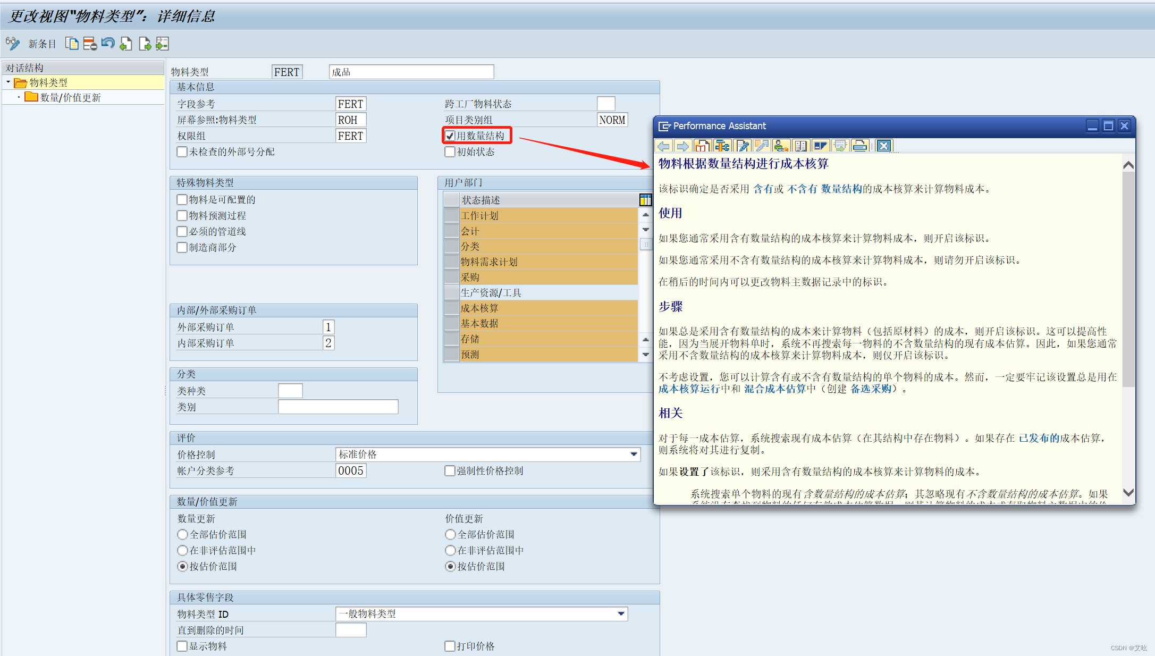The image size is (1155, 656).
Task: Open the 价格控制 dropdown
Action: (x=634, y=454)
